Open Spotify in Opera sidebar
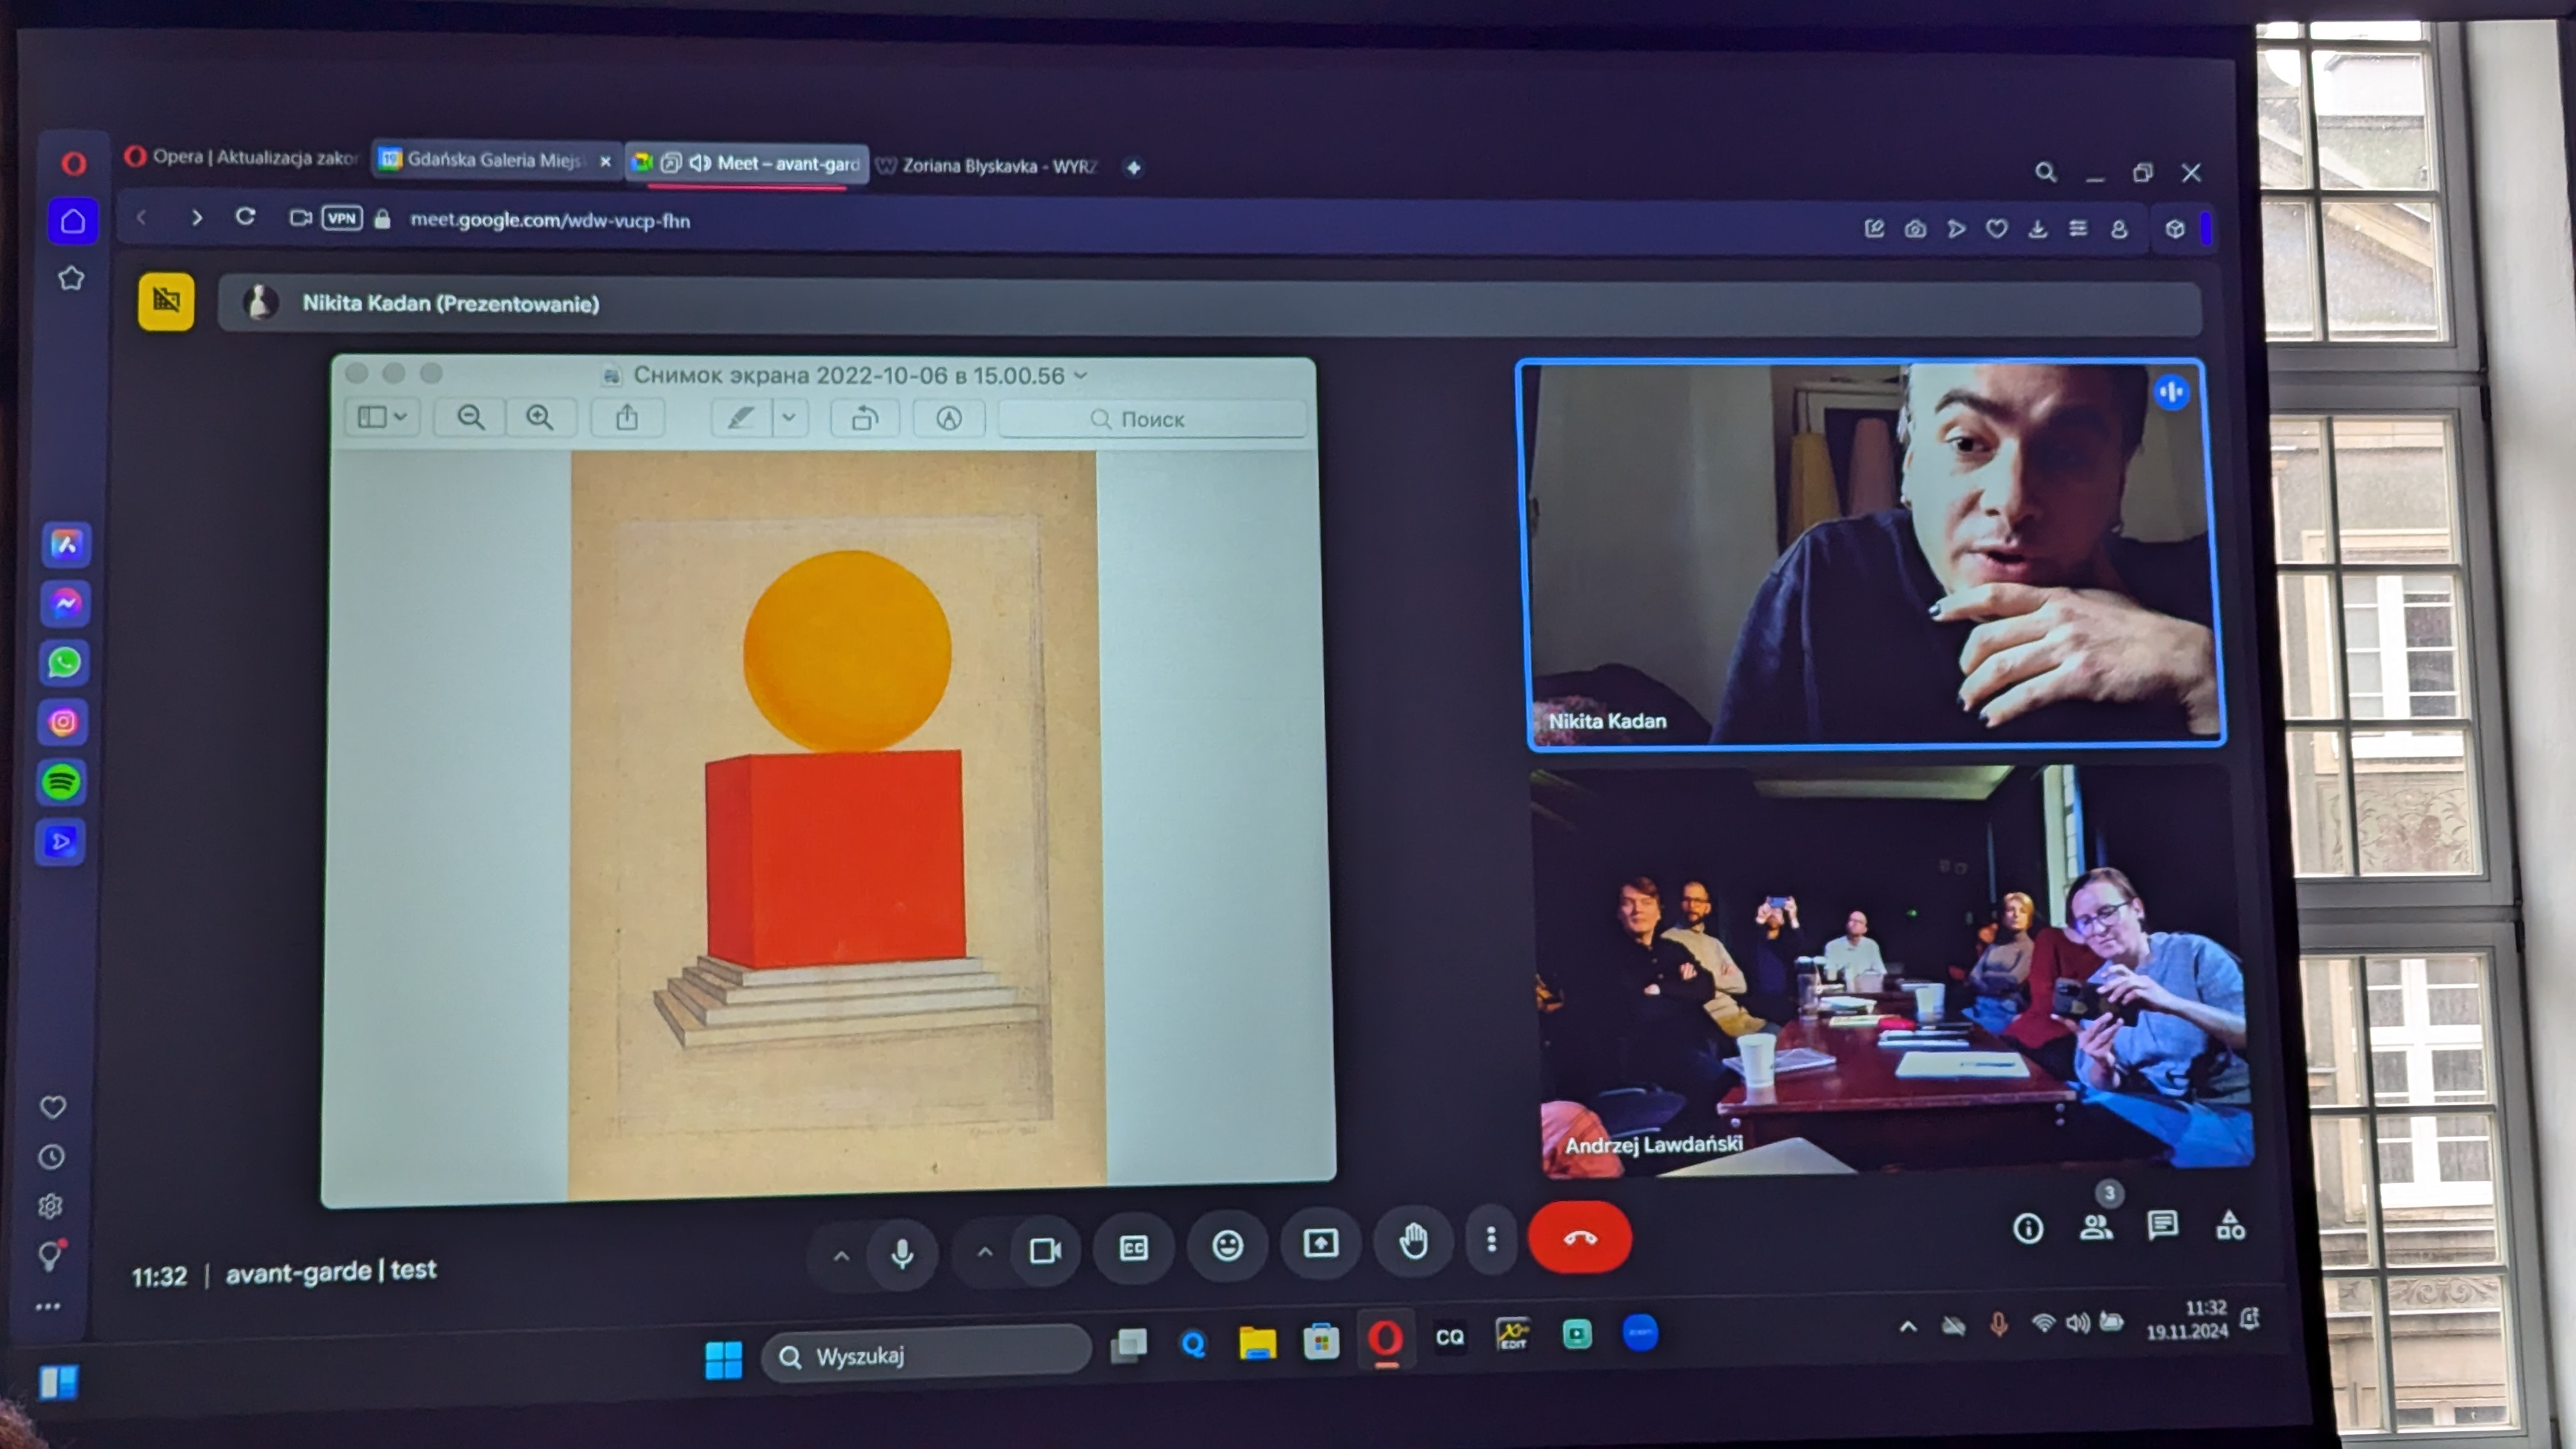Image resolution: width=2576 pixels, height=1449 pixels. click(x=62, y=782)
